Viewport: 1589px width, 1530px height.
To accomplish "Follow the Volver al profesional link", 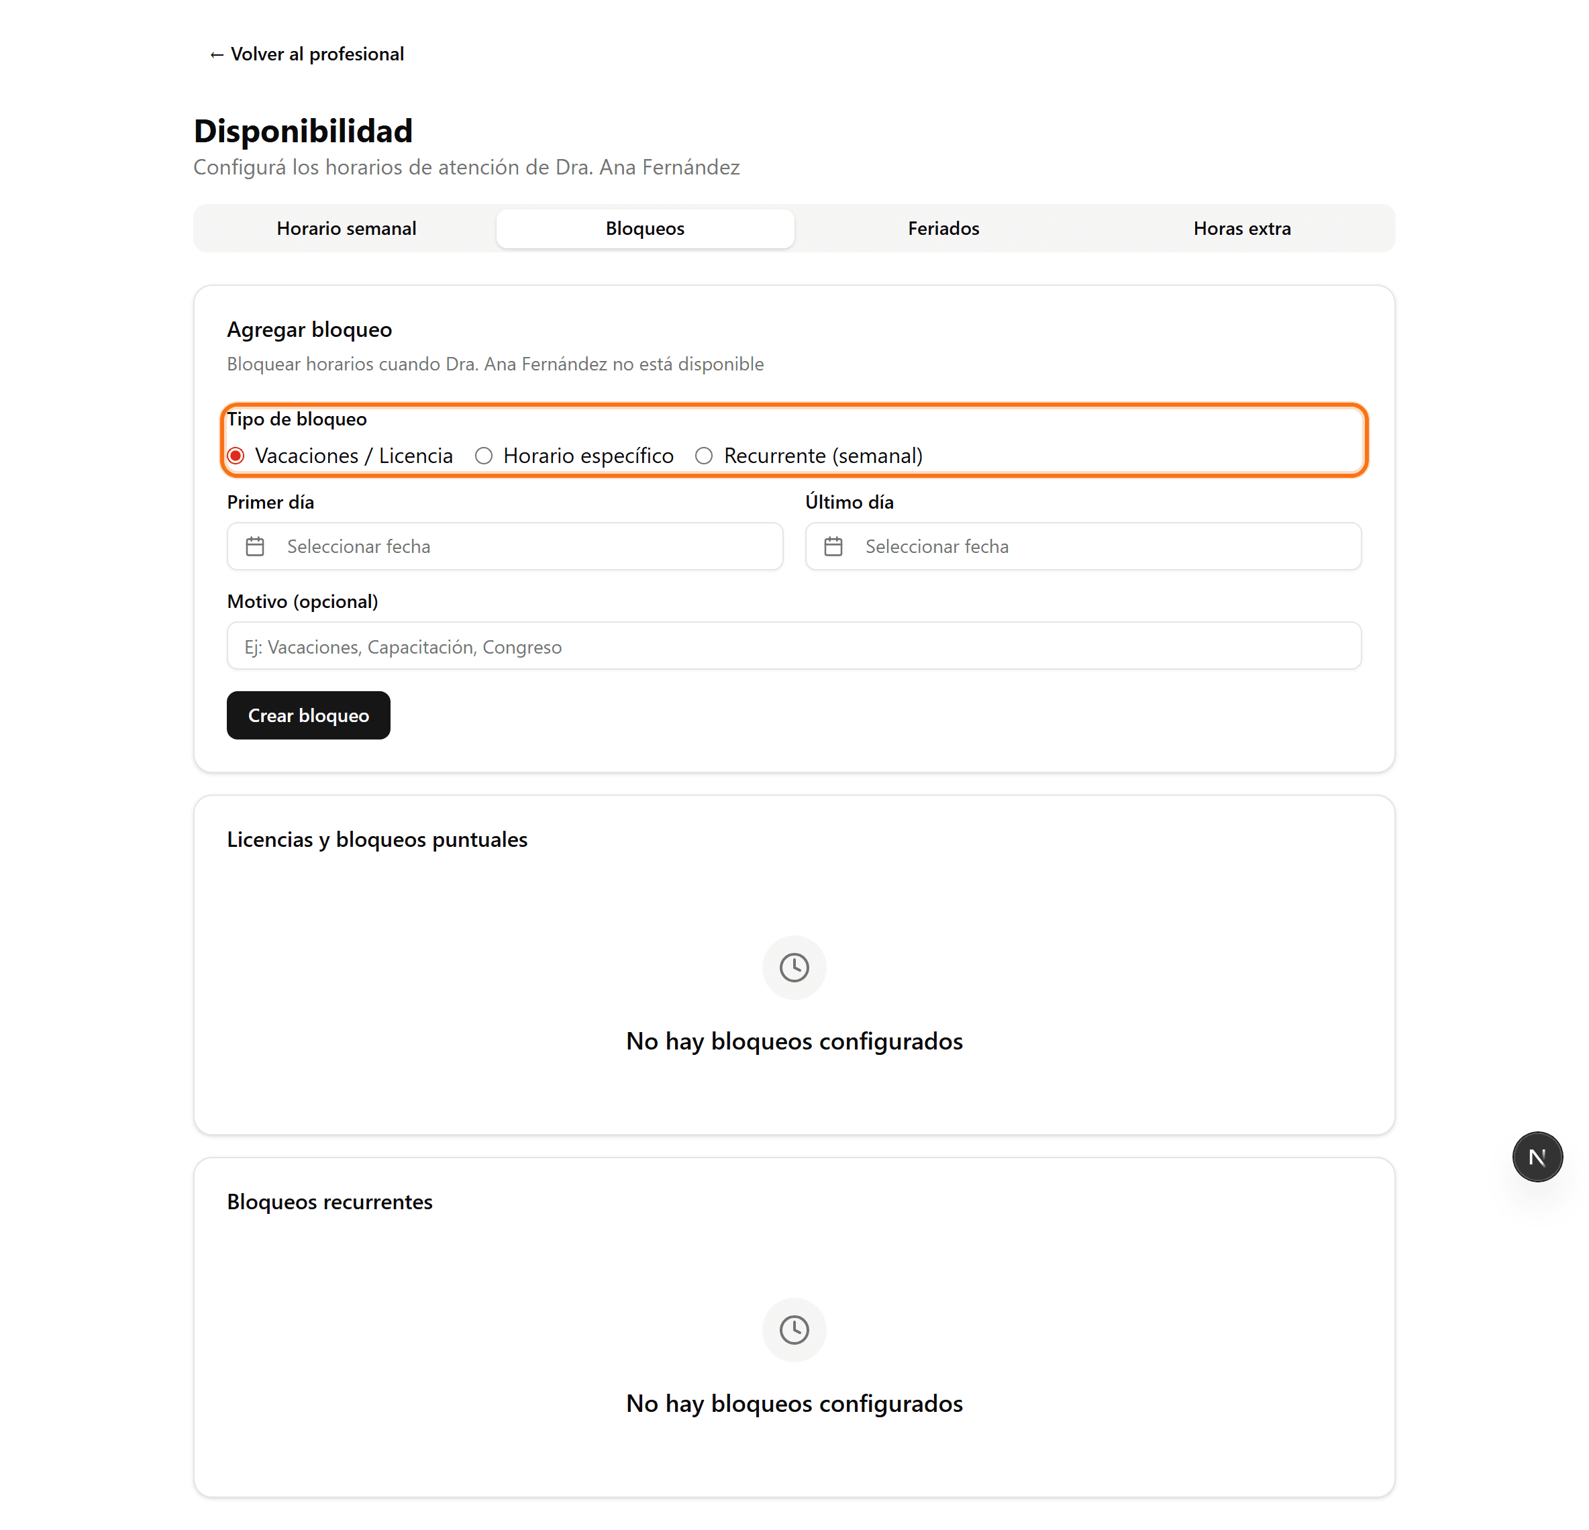I will coord(307,54).
